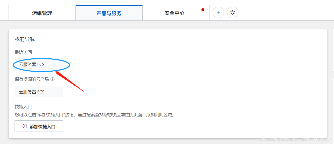Click the plus icon to add a tab
This screenshot has width=334, height=144.
(x=218, y=12)
